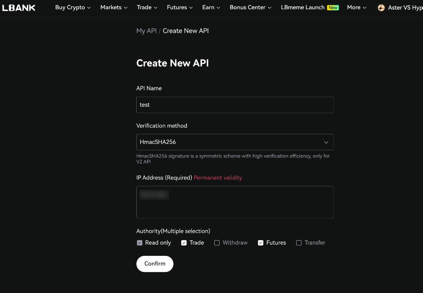Click the Confirm button
This screenshot has height=293, width=423.
click(x=155, y=264)
